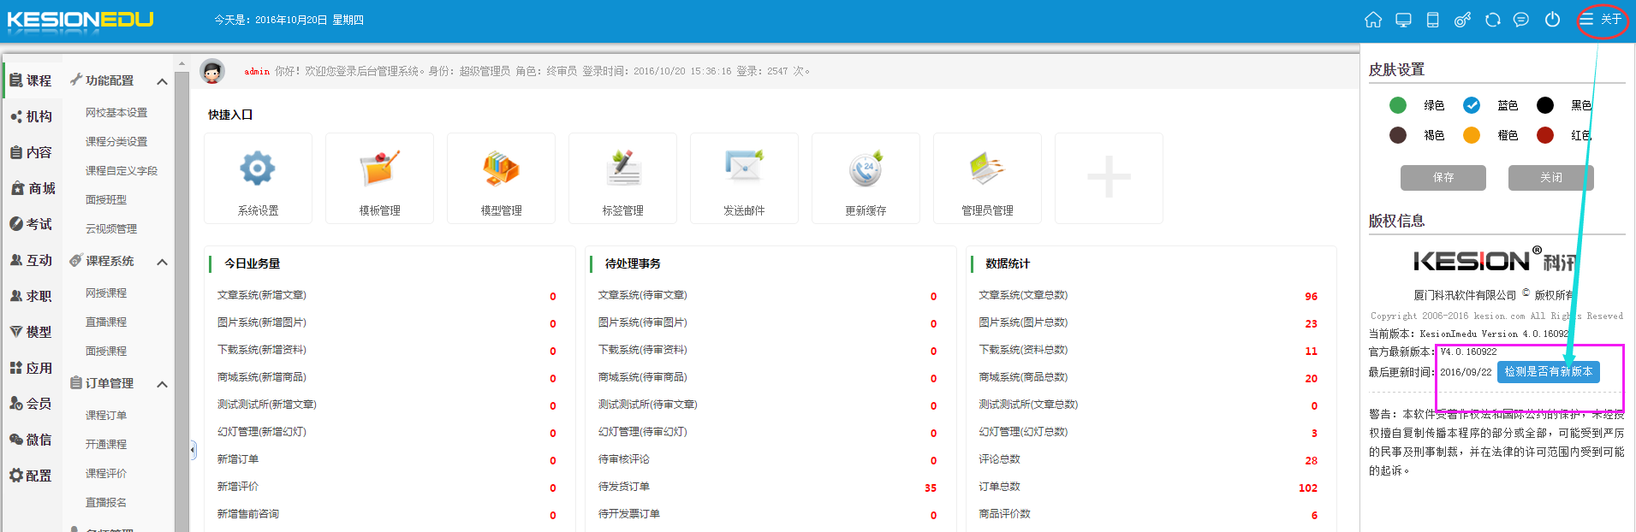1636x532 pixels.
Task: Collapse the 订单管理 section
Action: [162, 384]
